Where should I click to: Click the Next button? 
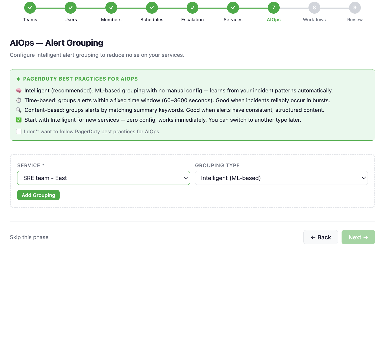click(358, 237)
